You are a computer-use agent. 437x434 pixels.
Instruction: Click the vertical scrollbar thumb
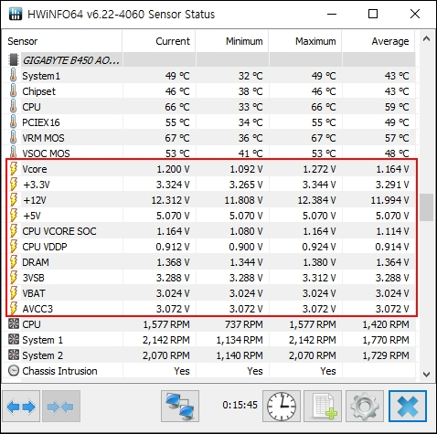point(426,207)
